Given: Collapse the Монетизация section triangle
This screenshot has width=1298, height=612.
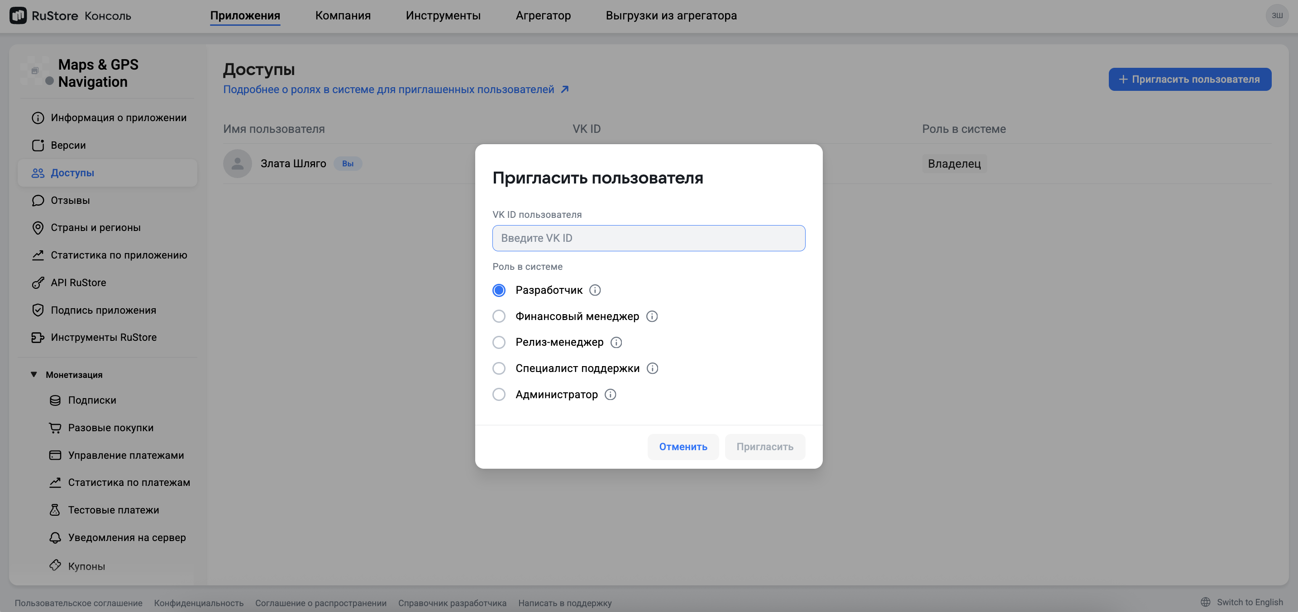Looking at the screenshot, I should click(x=34, y=374).
